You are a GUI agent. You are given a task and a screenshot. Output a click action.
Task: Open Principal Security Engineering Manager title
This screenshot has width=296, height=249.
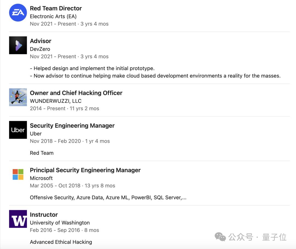point(85,170)
